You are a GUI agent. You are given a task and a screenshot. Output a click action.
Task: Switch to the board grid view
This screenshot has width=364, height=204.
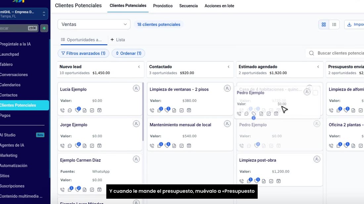pyautogui.click(x=324, y=24)
